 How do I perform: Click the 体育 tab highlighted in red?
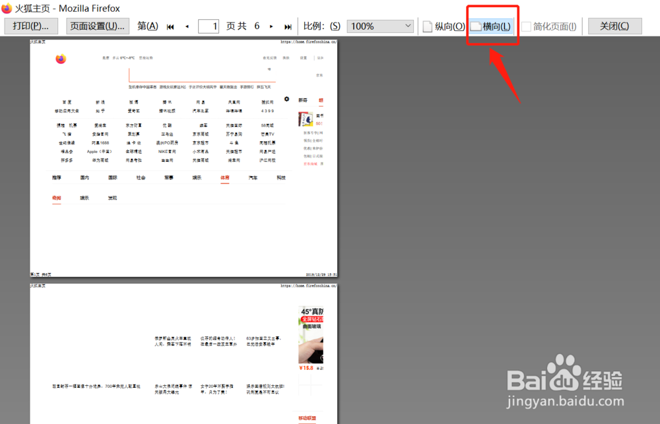pos(225,177)
